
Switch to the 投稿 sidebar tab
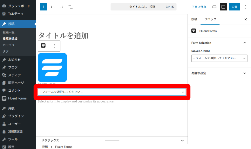[x=194, y=19]
